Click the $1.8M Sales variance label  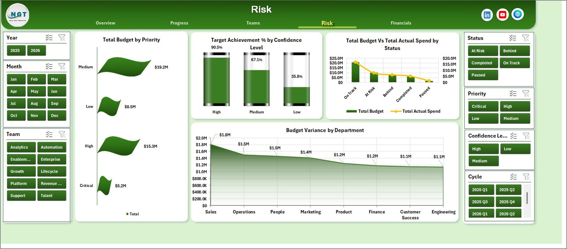(x=225, y=135)
